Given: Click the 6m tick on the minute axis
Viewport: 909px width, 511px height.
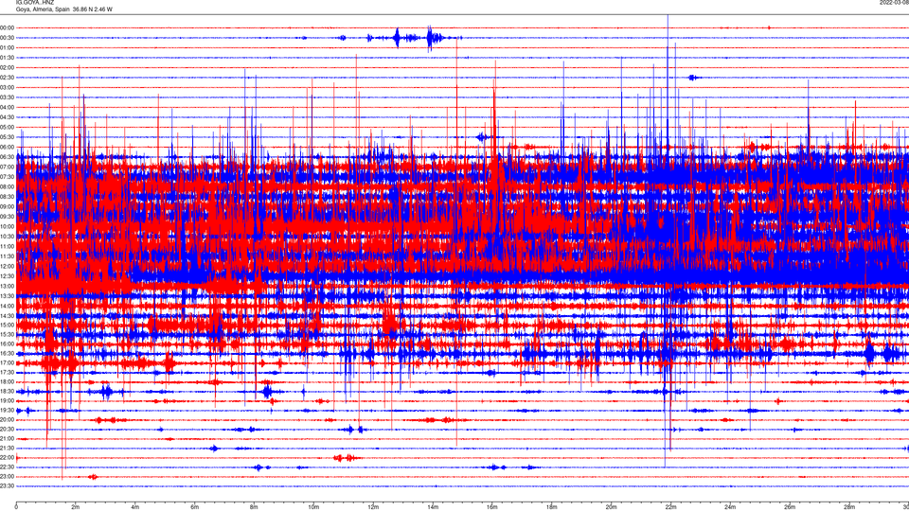Looking at the screenshot, I should tap(194, 507).
